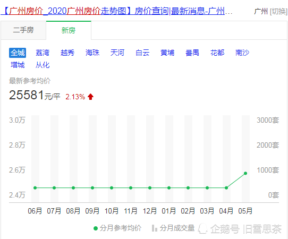Show prices for 南沙 district
Screen dimensions: 288x239
point(242,53)
